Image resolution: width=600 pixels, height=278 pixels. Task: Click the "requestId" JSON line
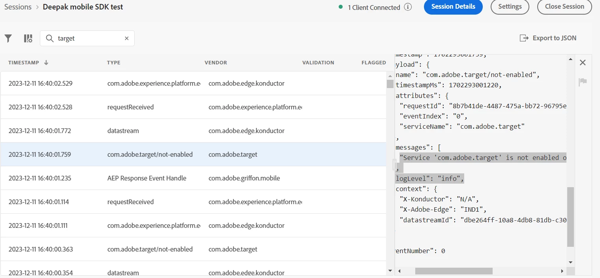tap(483, 106)
